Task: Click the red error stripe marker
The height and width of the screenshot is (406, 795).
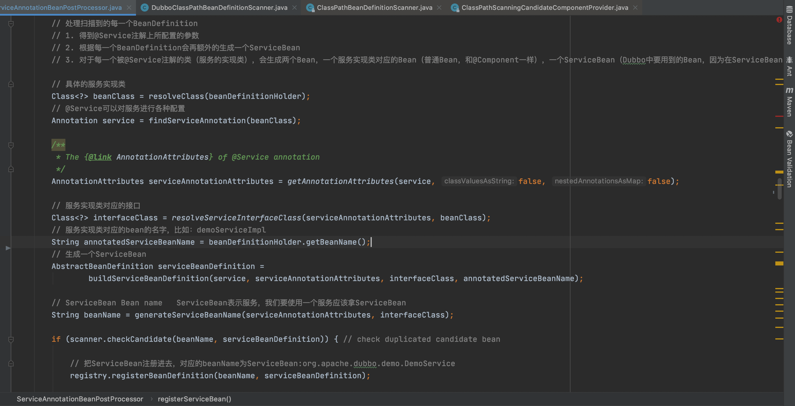Action: click(779, 116)
